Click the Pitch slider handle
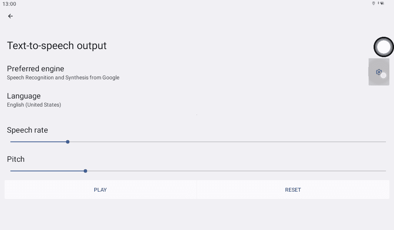The height and width of the screenshot is (230, 394). pos(85,171)
